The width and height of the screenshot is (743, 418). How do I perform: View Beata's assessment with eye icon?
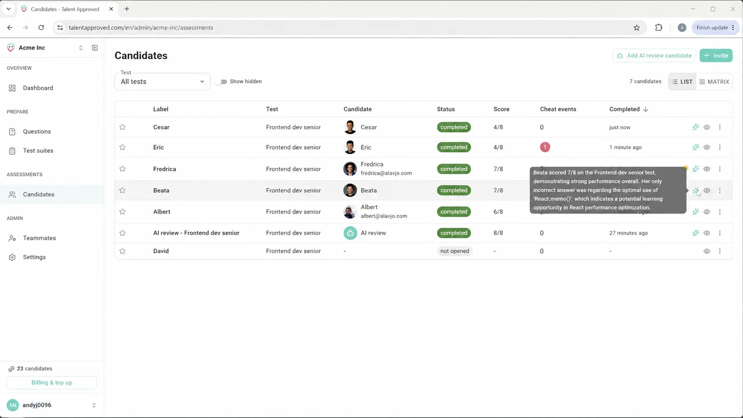(707, 190)
